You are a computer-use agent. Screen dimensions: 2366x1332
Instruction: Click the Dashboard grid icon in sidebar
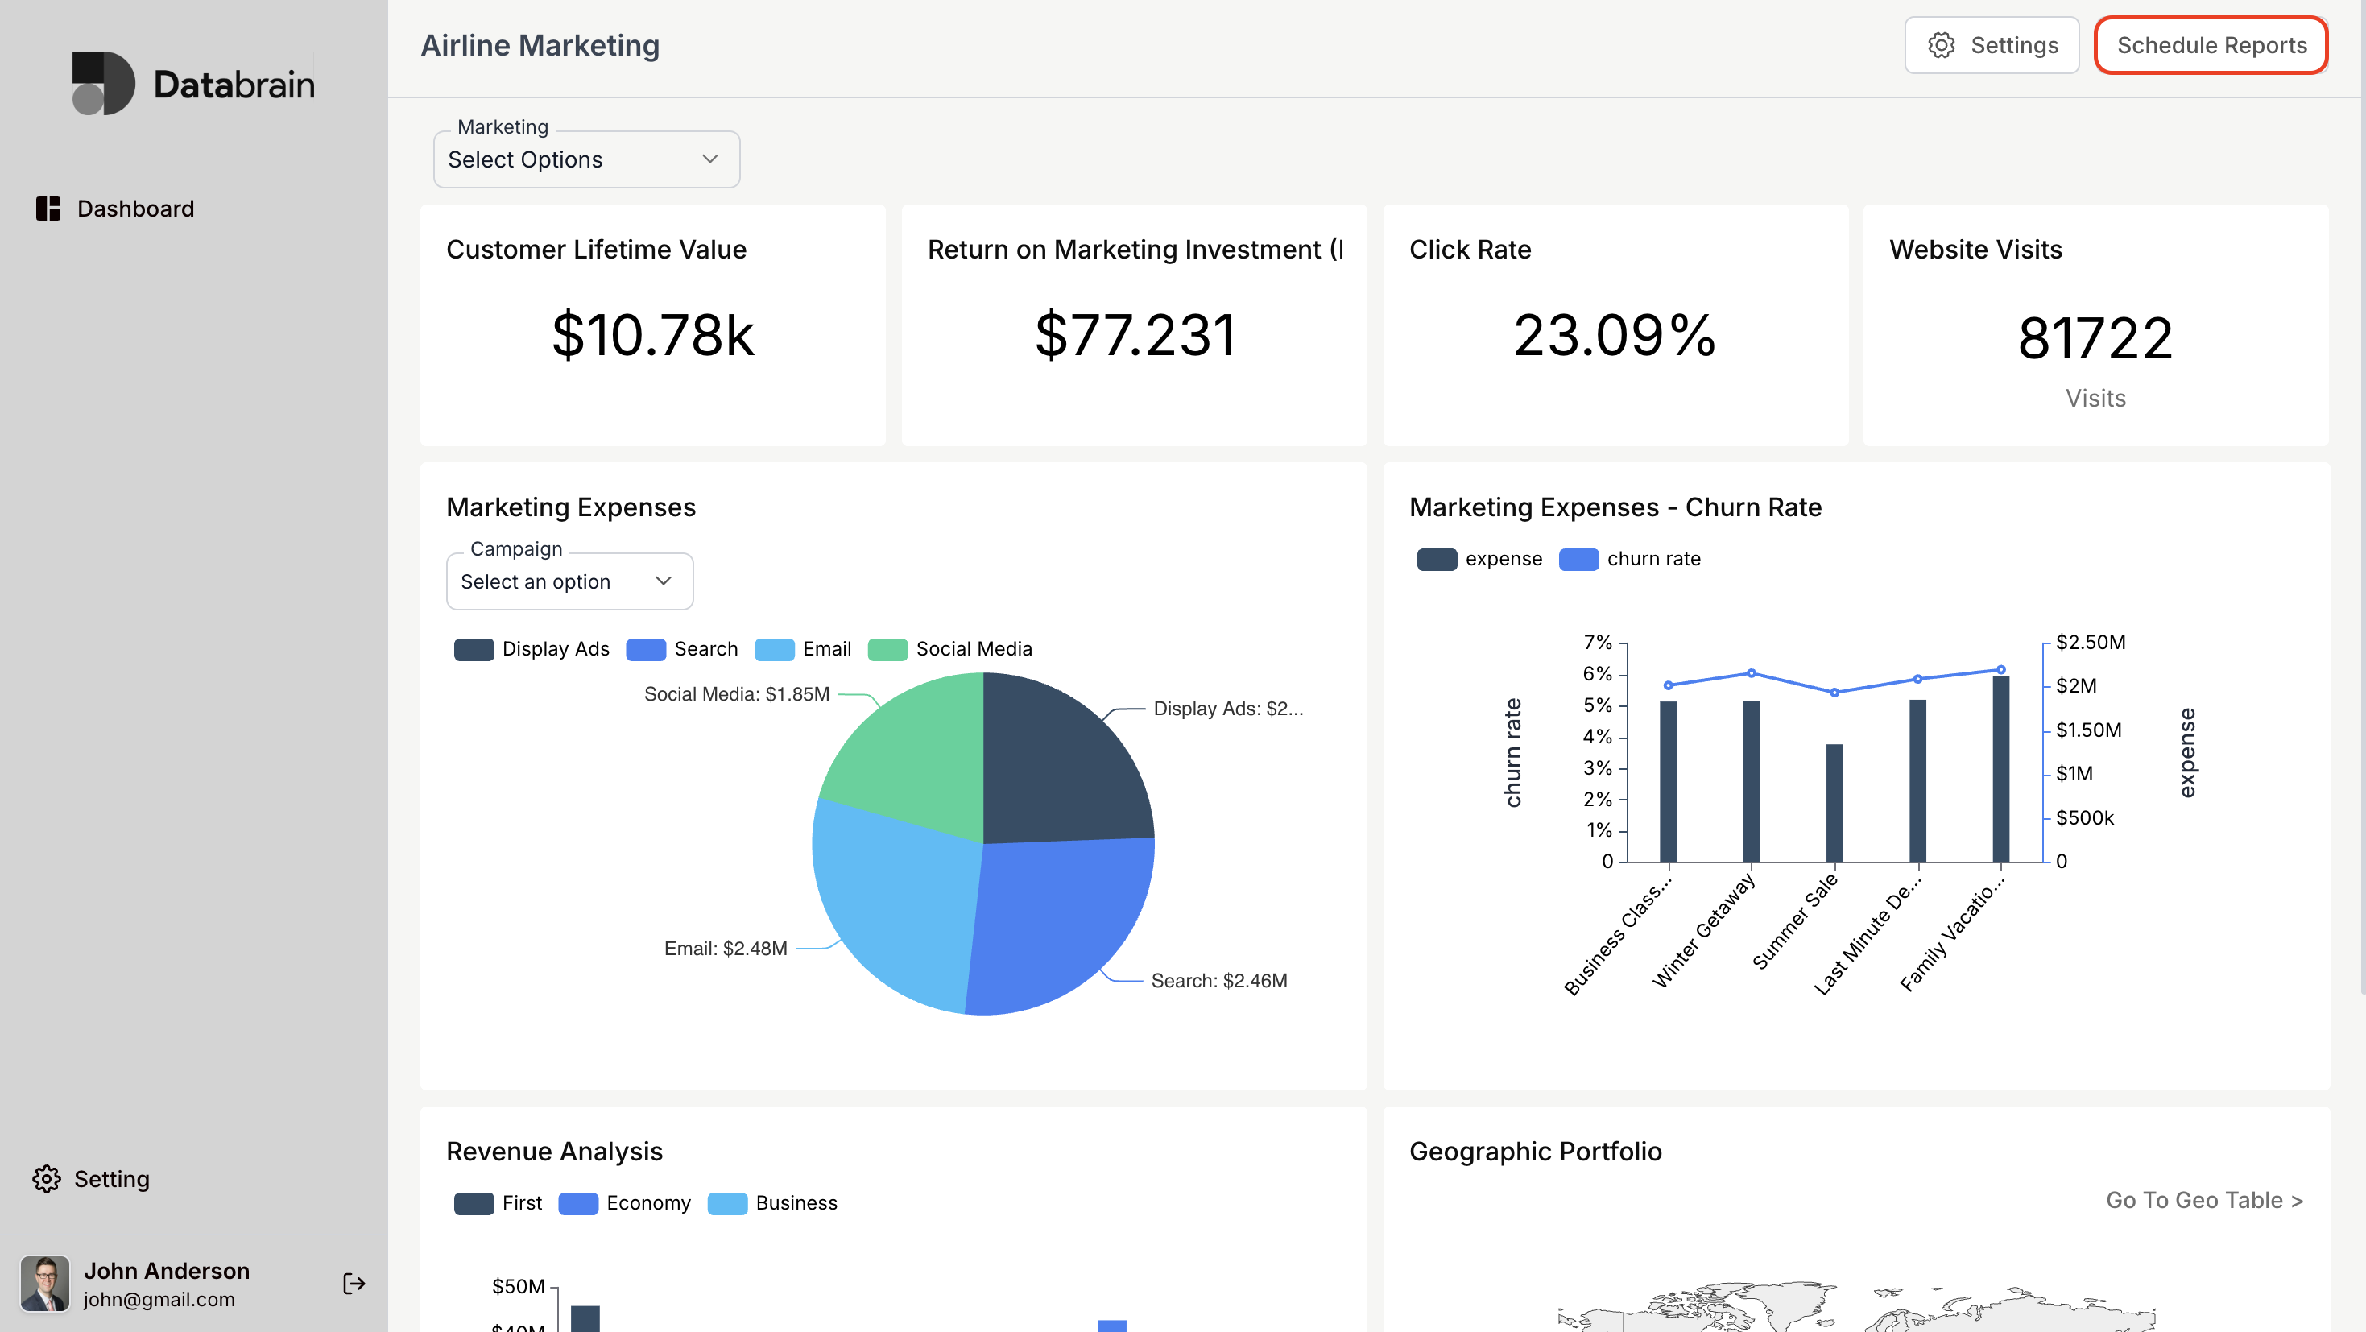click(x=48, y=209)
